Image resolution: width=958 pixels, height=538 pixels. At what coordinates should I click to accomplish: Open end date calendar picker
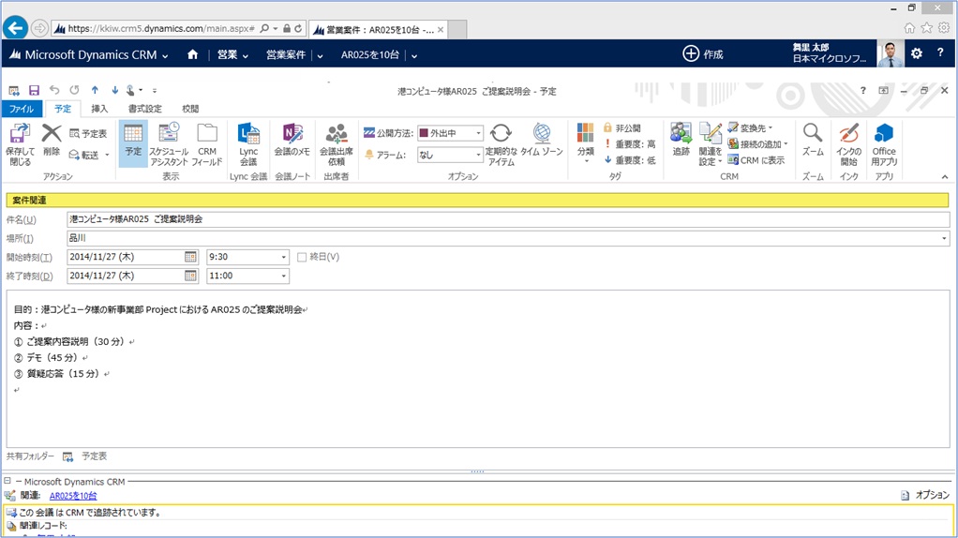(190, 276)
